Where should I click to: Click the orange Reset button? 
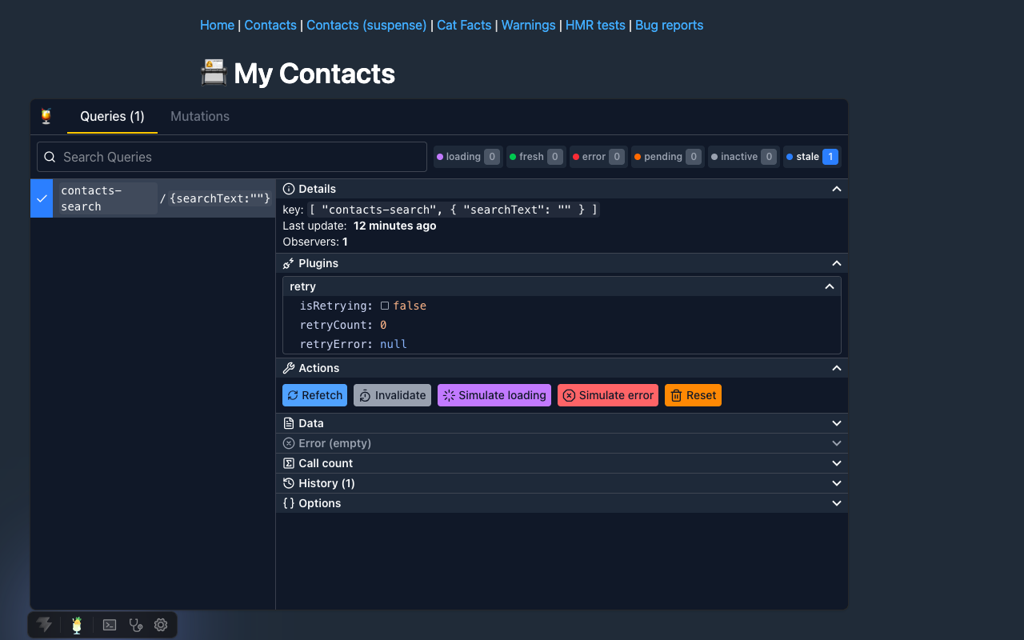click(693, 395)
